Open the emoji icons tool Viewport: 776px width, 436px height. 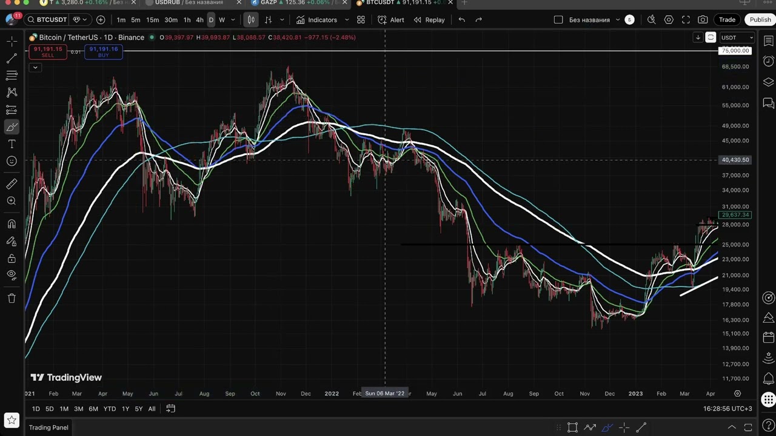(12, 161)
